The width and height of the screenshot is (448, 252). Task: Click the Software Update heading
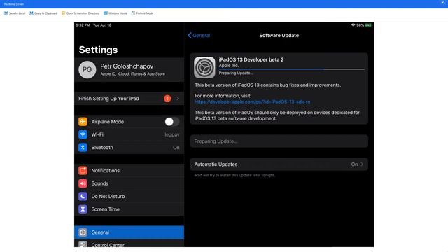[x=279, y=36]
